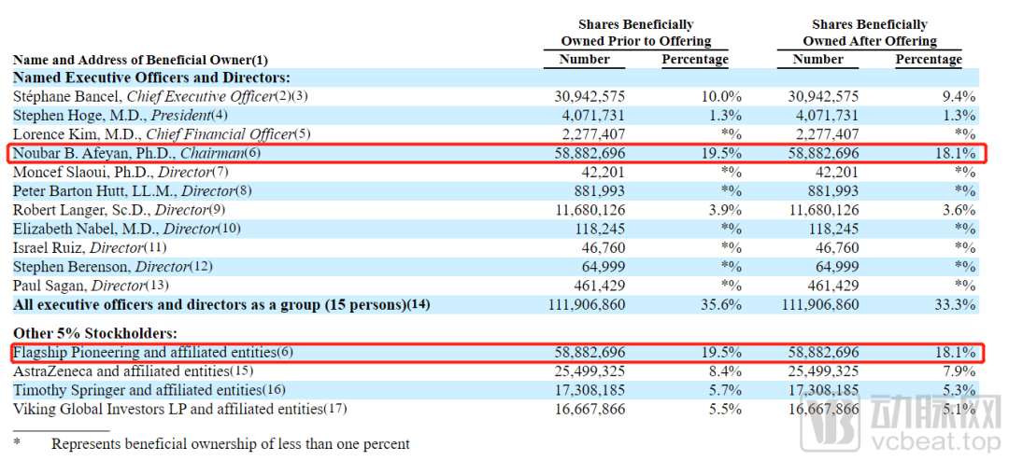Click the 30,942,575 prior offering share count

(x=590, y=97)
